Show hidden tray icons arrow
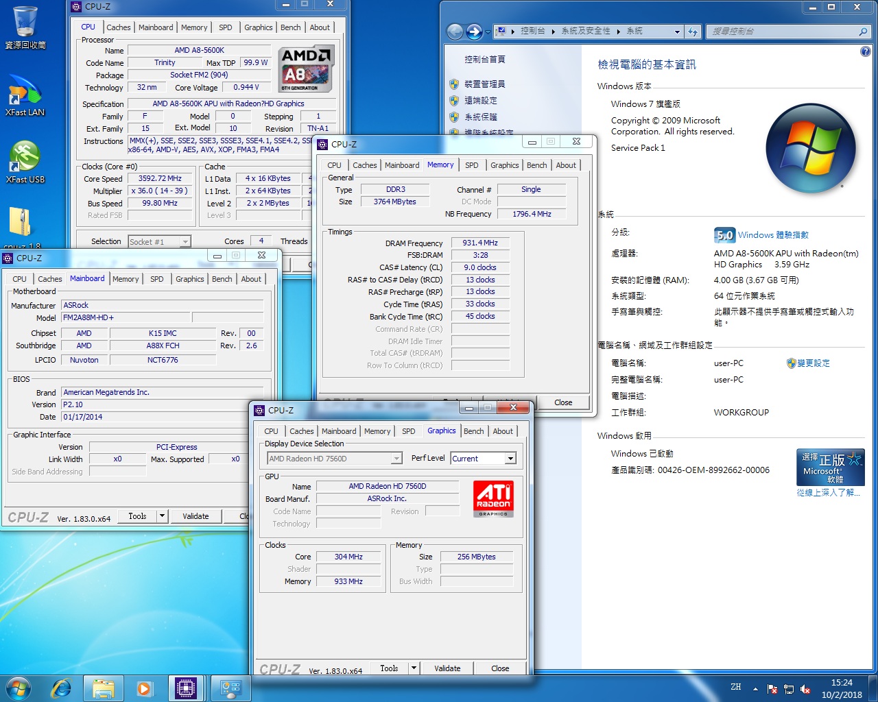878x702 pixels. tap(755, 689)
